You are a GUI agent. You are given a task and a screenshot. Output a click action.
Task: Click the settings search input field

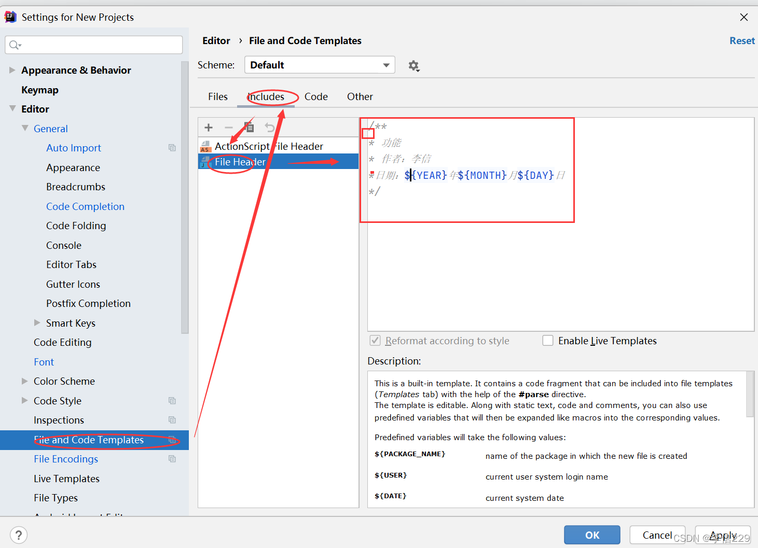(94, 45)
